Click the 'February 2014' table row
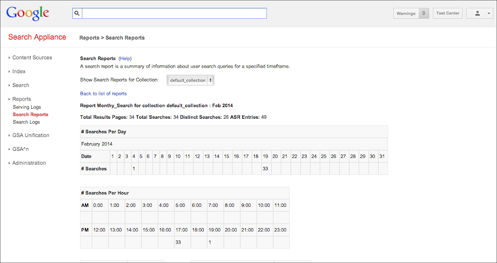The width and height of the screenshot is (497, 263). (234, 144)
